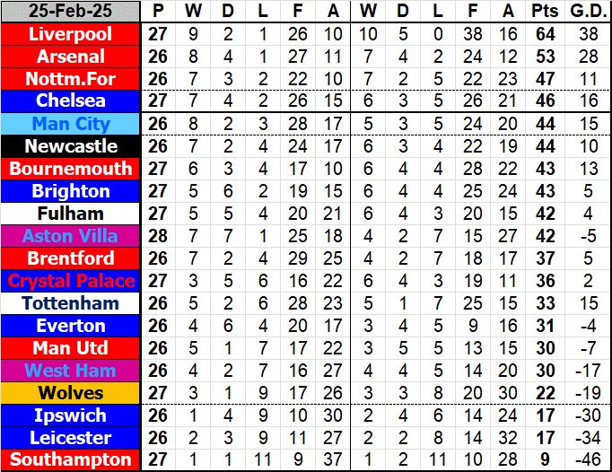Viewport: 612px width, 472px height.
Task: Click the P (played) column header
Action: pos(159,12)
